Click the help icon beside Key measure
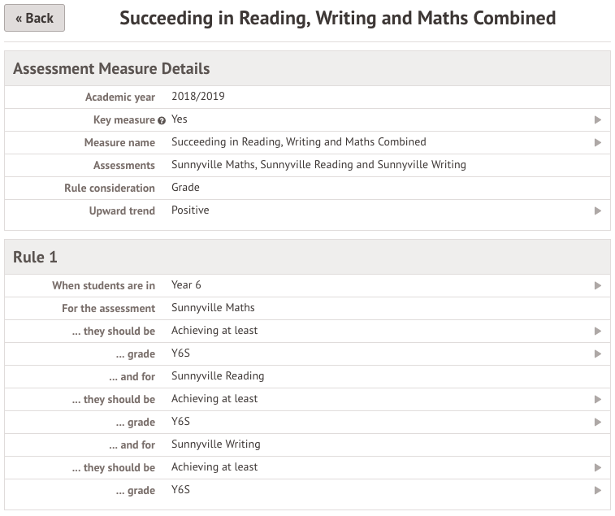 point(162,120)
